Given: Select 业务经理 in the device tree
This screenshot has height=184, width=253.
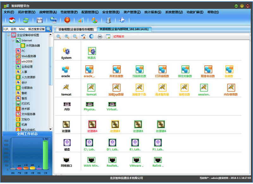Looking at the screenshot, I should pyautogui.click(x=27, y=67).
